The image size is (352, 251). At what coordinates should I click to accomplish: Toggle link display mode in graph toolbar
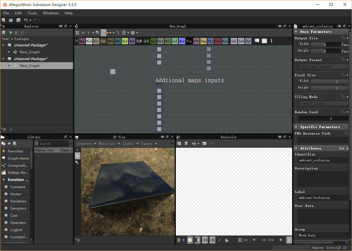(109, 33)
